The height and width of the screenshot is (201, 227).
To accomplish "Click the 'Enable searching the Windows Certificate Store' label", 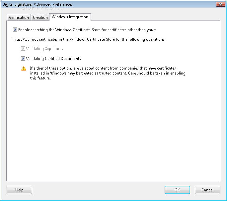I will pyautogui.click(x=87, y=30).
